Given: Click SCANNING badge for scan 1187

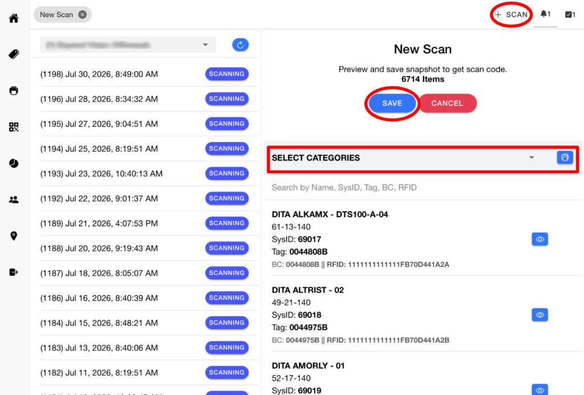Looking at the screenshot, I should (227, 273).
